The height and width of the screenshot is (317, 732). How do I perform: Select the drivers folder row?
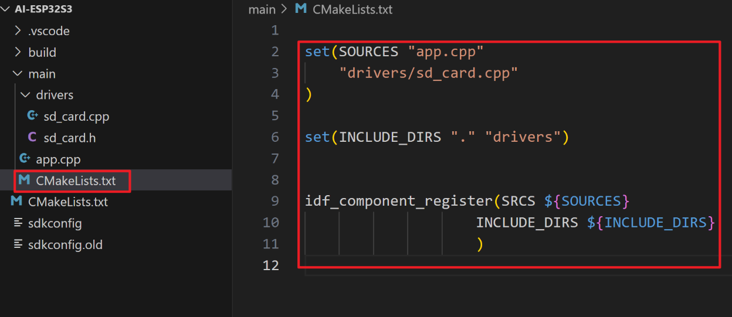(116, 95)
